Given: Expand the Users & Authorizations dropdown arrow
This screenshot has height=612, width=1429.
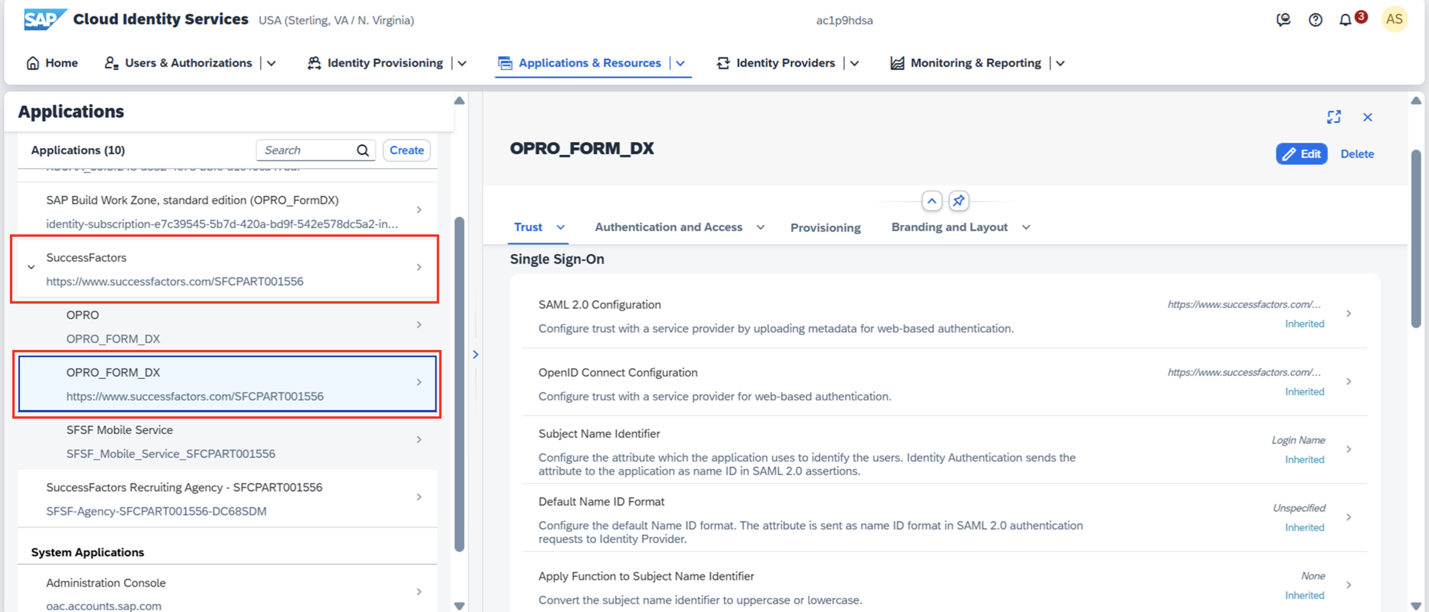Looking at the screenshot, I should pyautogui.click(x=271, y=63).
